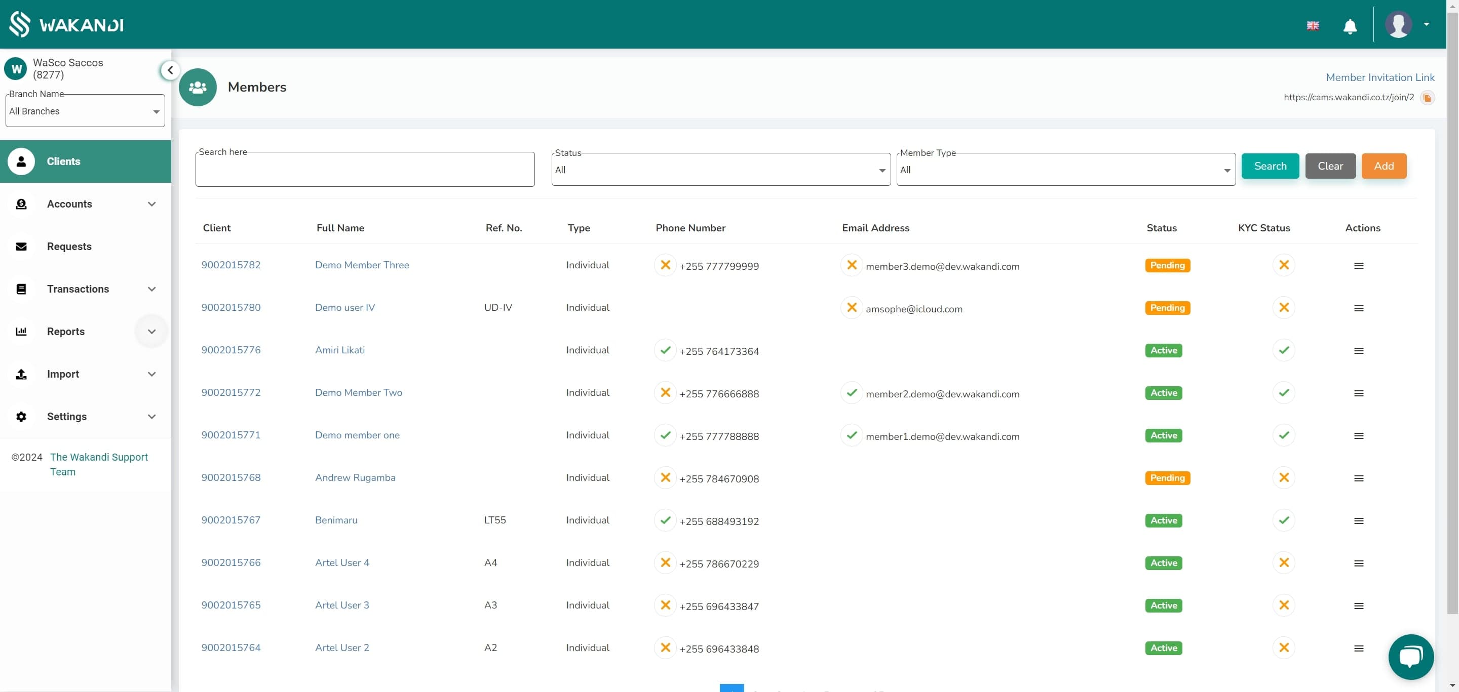Click phone verified icon for Benimaru
Screen dimensions: 1459x692
(665, 519)
